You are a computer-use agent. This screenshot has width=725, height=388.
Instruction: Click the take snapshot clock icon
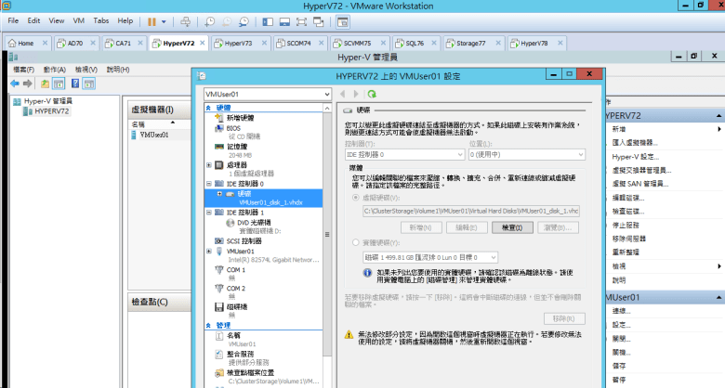[211, 19]
